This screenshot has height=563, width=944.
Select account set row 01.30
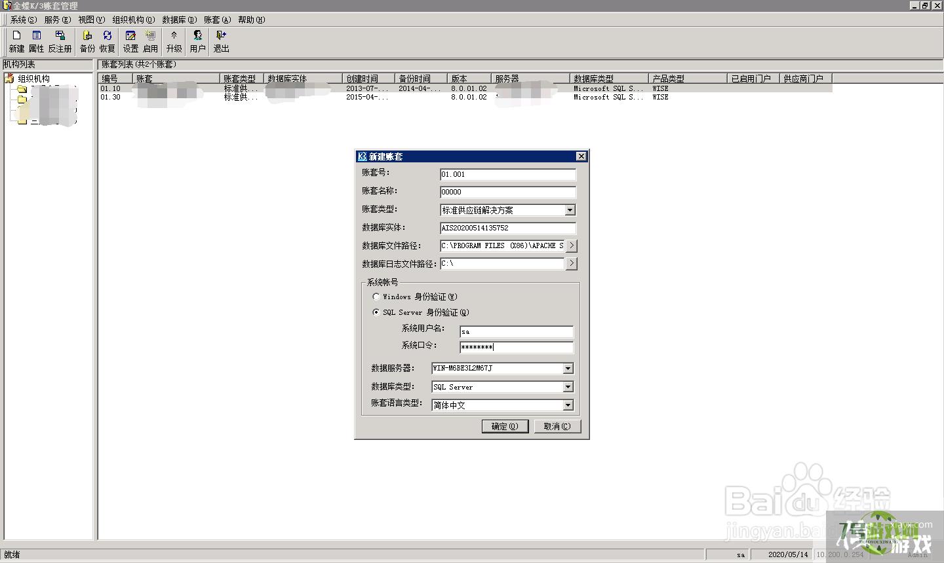[x=465, y=97]
